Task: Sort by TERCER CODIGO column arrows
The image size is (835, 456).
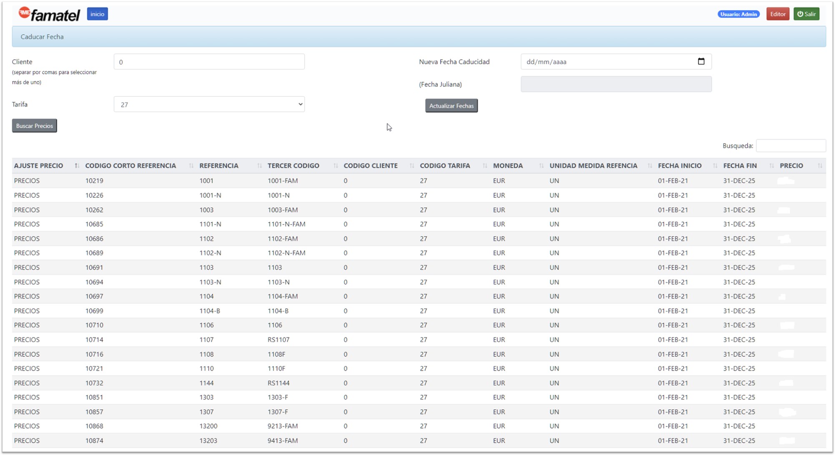Action: click(336, 166)
